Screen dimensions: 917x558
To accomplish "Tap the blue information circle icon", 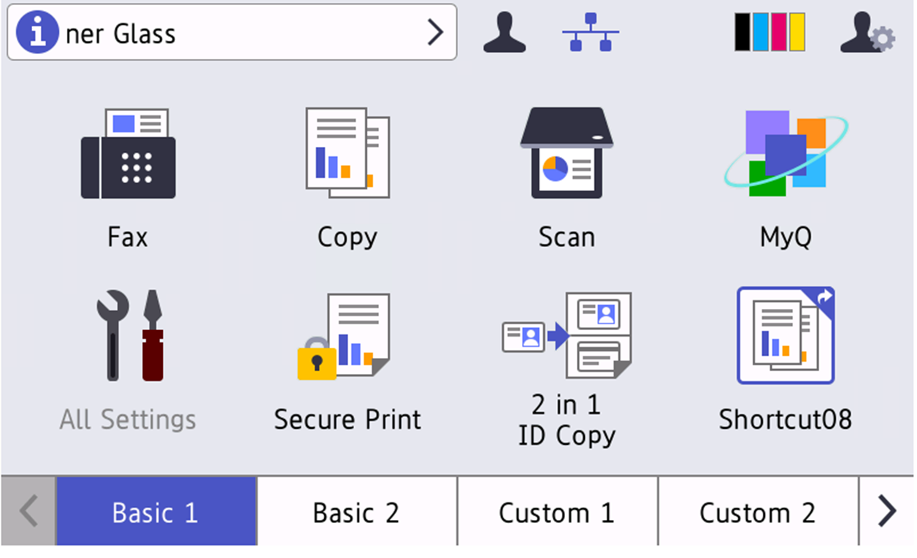I will point(37,34).
